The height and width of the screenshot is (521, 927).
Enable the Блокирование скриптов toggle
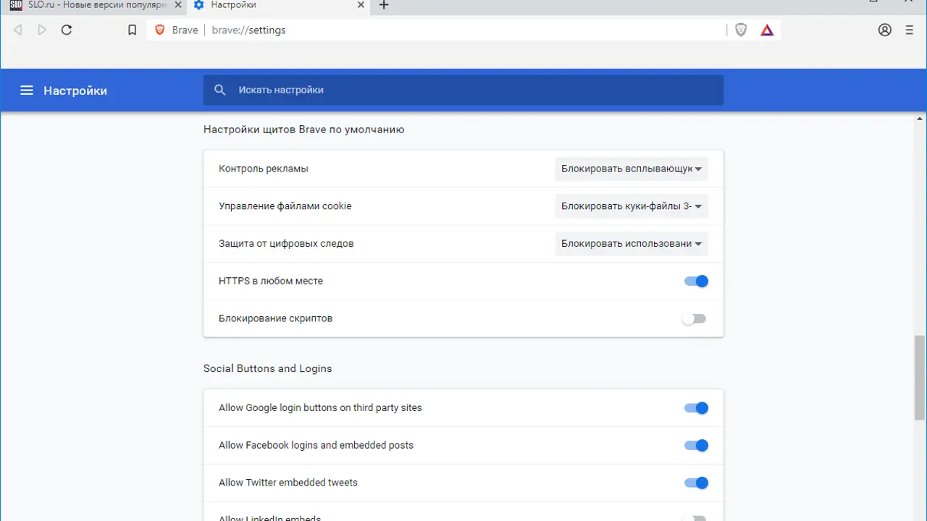coord(694,319)
